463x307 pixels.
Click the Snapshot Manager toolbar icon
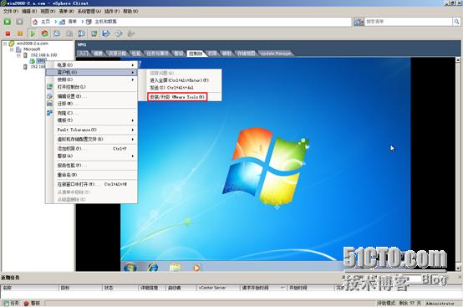(x=82, y=33)
